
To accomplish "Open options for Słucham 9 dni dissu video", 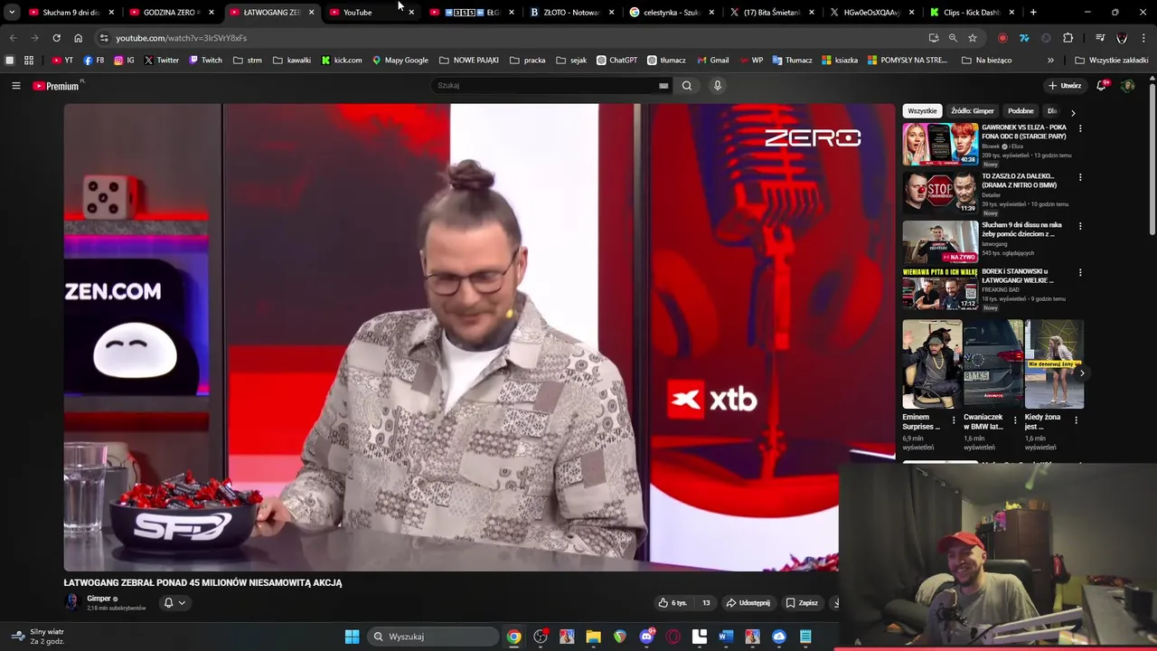I will [x=1080, y=227].
